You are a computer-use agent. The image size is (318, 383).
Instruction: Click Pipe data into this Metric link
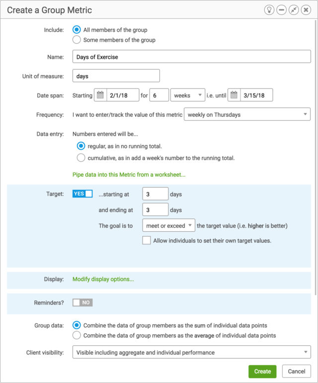click(129, 175)
